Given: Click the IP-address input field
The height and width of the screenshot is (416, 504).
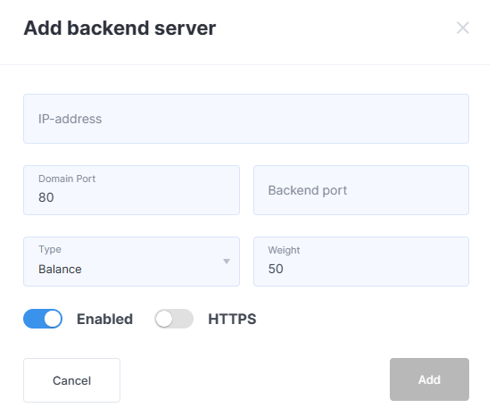Looking at the screenshot, I should [246, 119].
